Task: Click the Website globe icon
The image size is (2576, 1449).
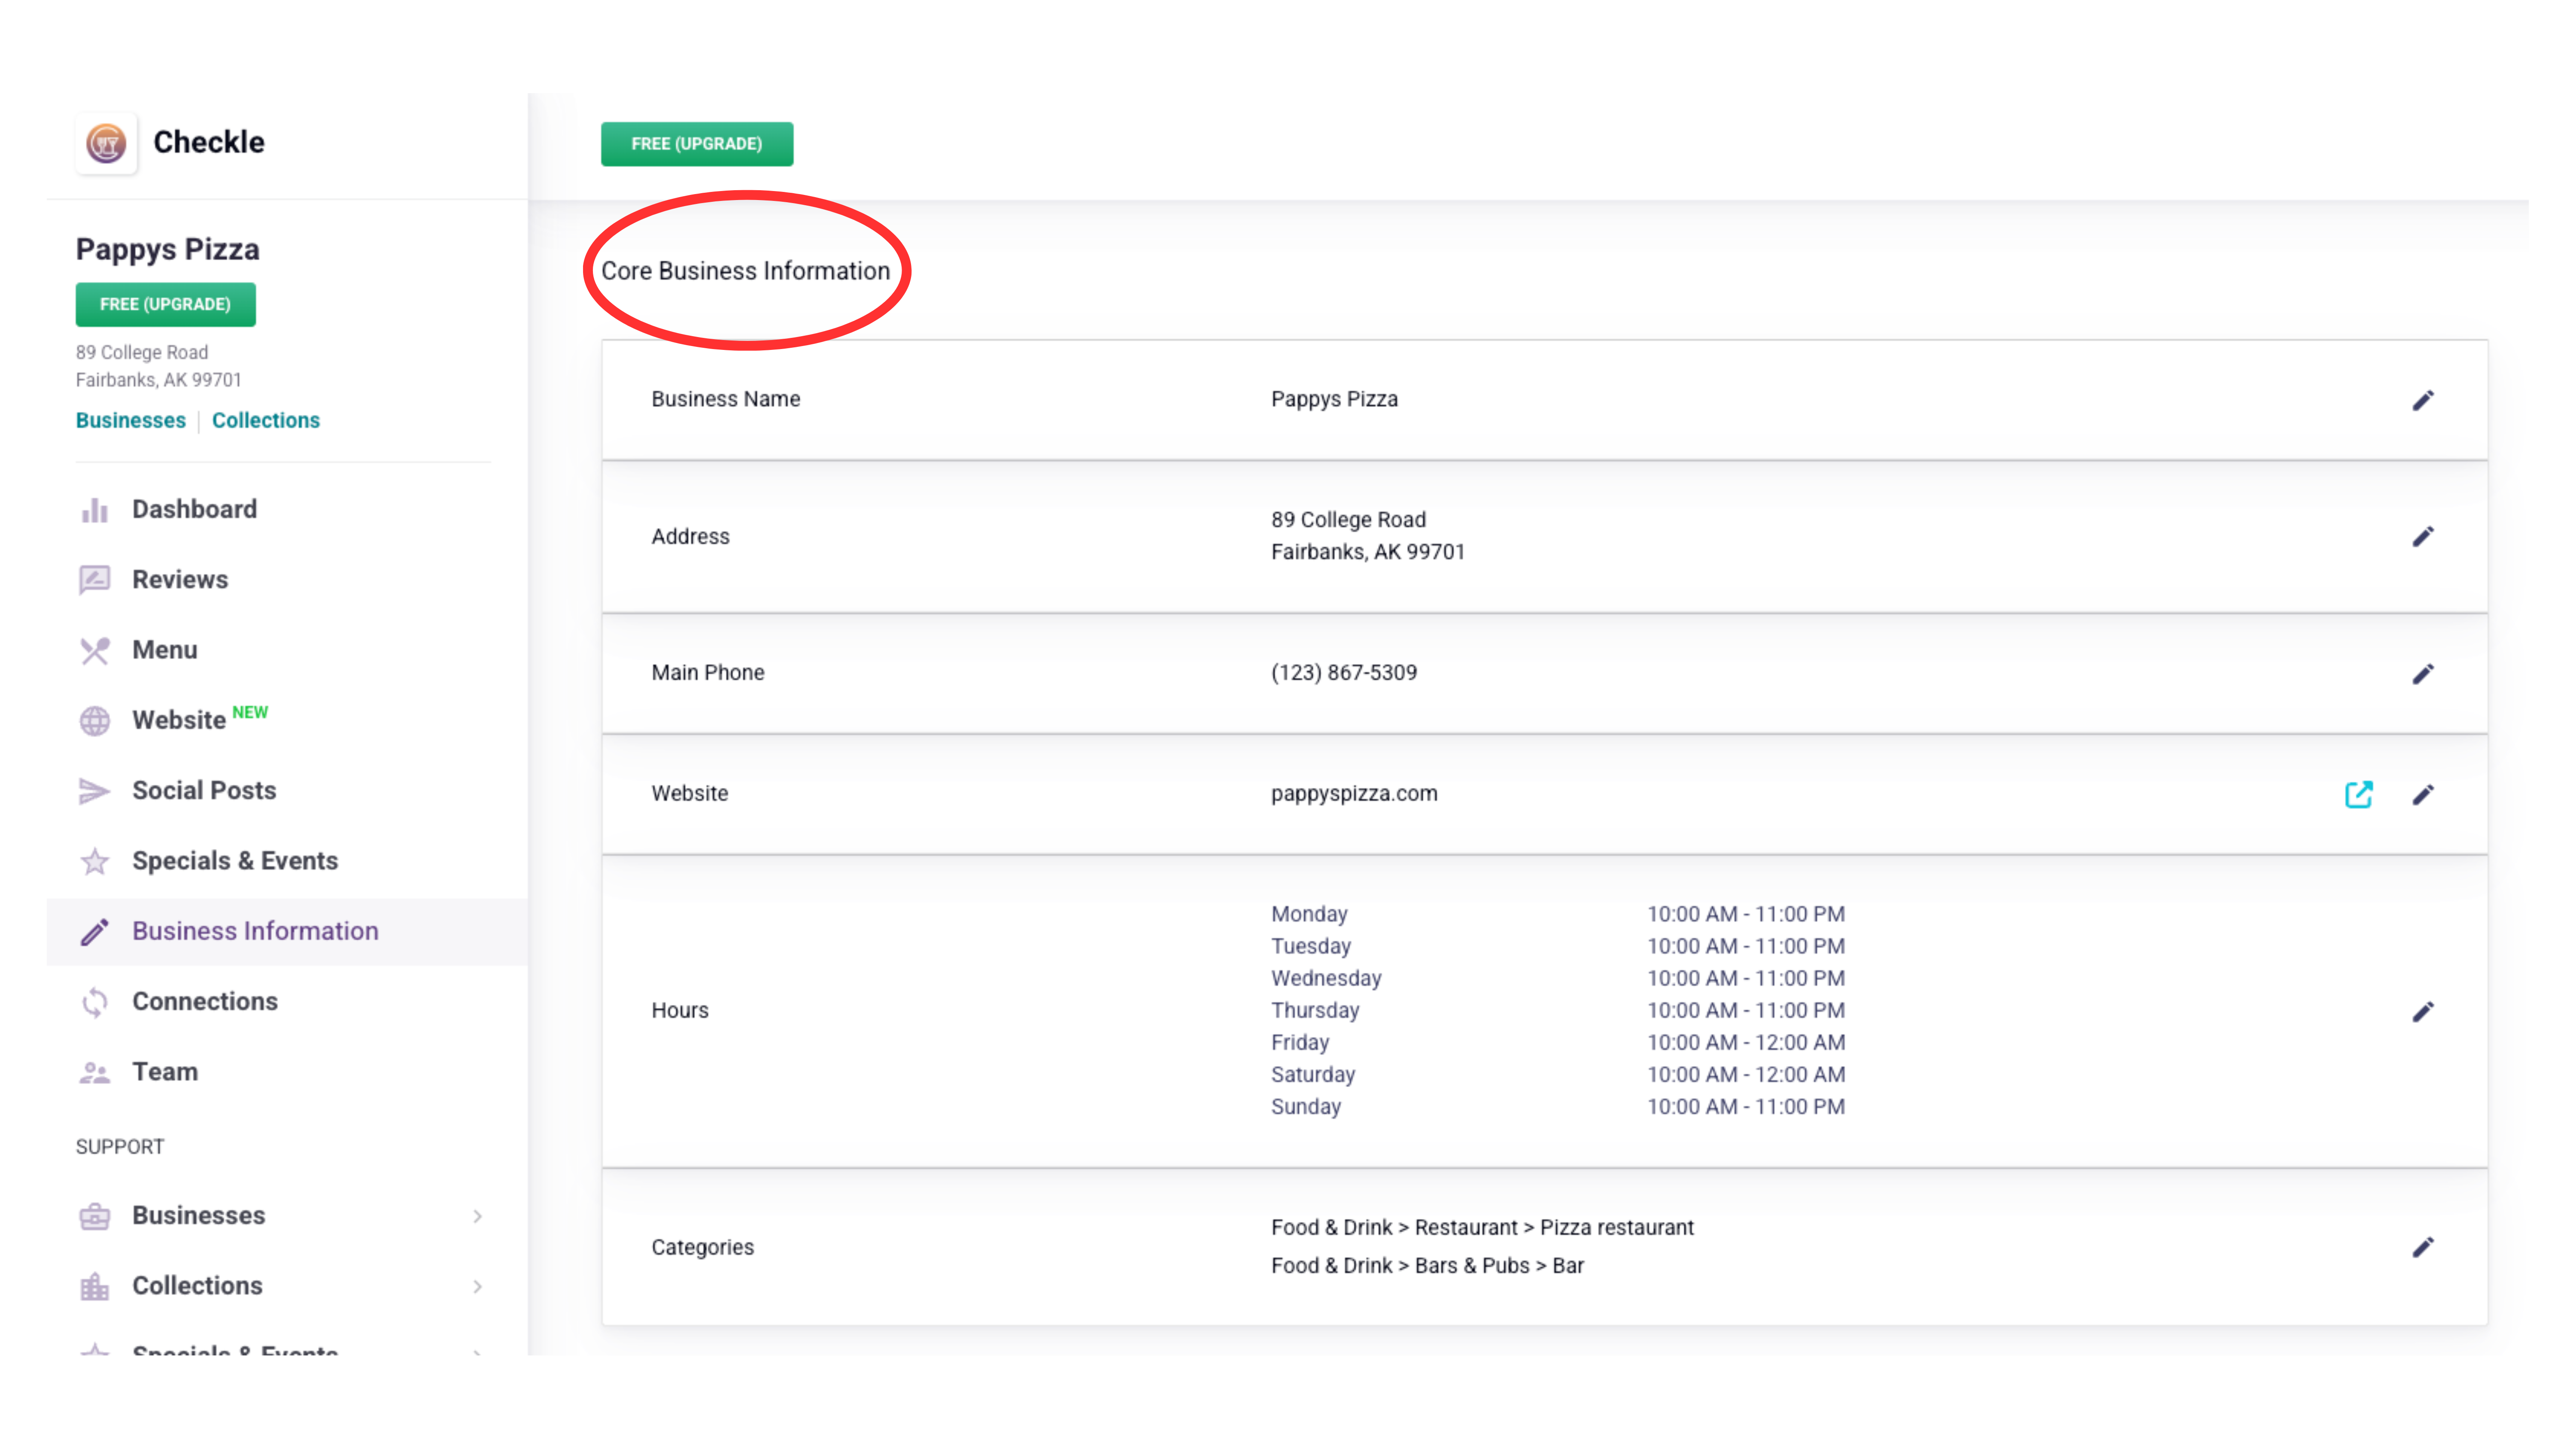Action: pos(95,721)
